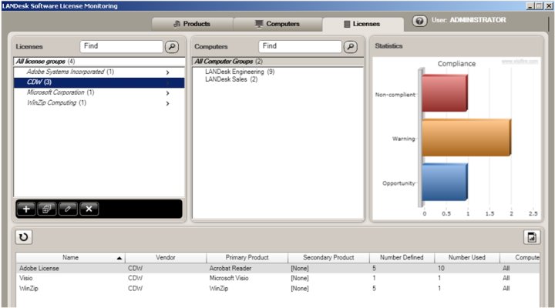Image resolution: width=555 pixels, height=308 pixels.
Task: Expand the Microsoft Corporation group arrow
Action: click(167, 92)
